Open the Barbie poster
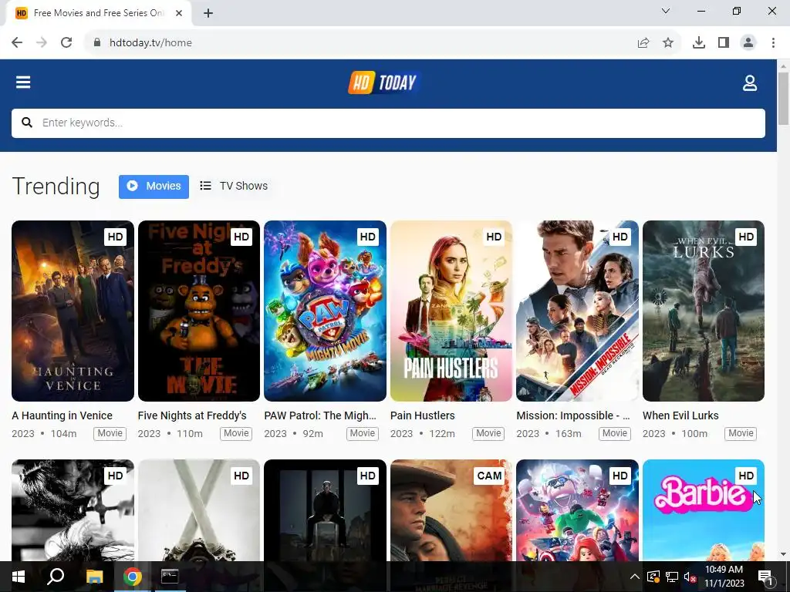Viewport: 790px width, 592px height. click(x=704, y=510)
